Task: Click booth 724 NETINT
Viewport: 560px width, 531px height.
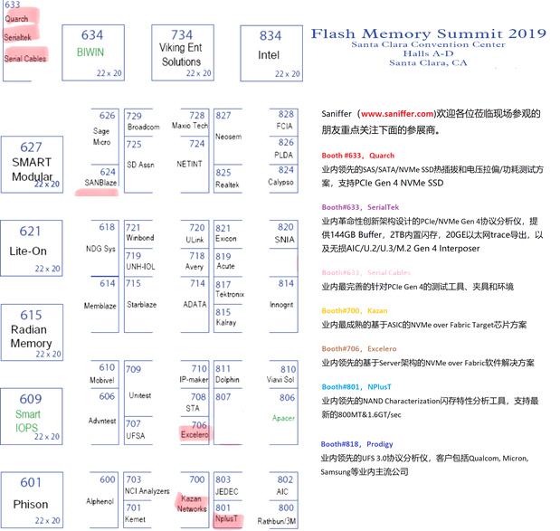Action: click(x=195, y=165)
